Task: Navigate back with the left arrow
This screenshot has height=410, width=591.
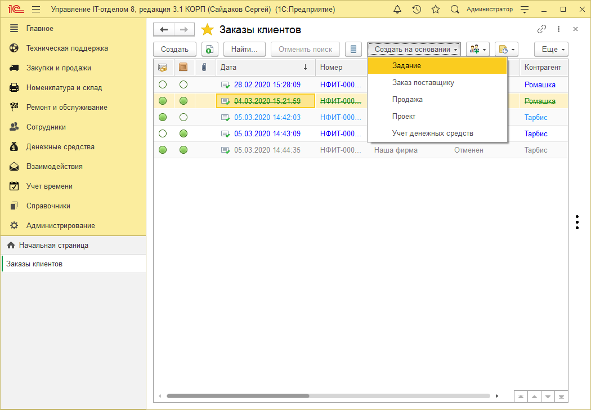Action: (x=164, y=30)
